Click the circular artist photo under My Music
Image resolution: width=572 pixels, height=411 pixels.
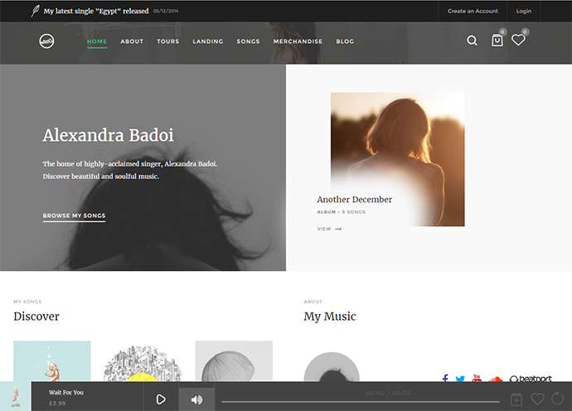(332, 367)
